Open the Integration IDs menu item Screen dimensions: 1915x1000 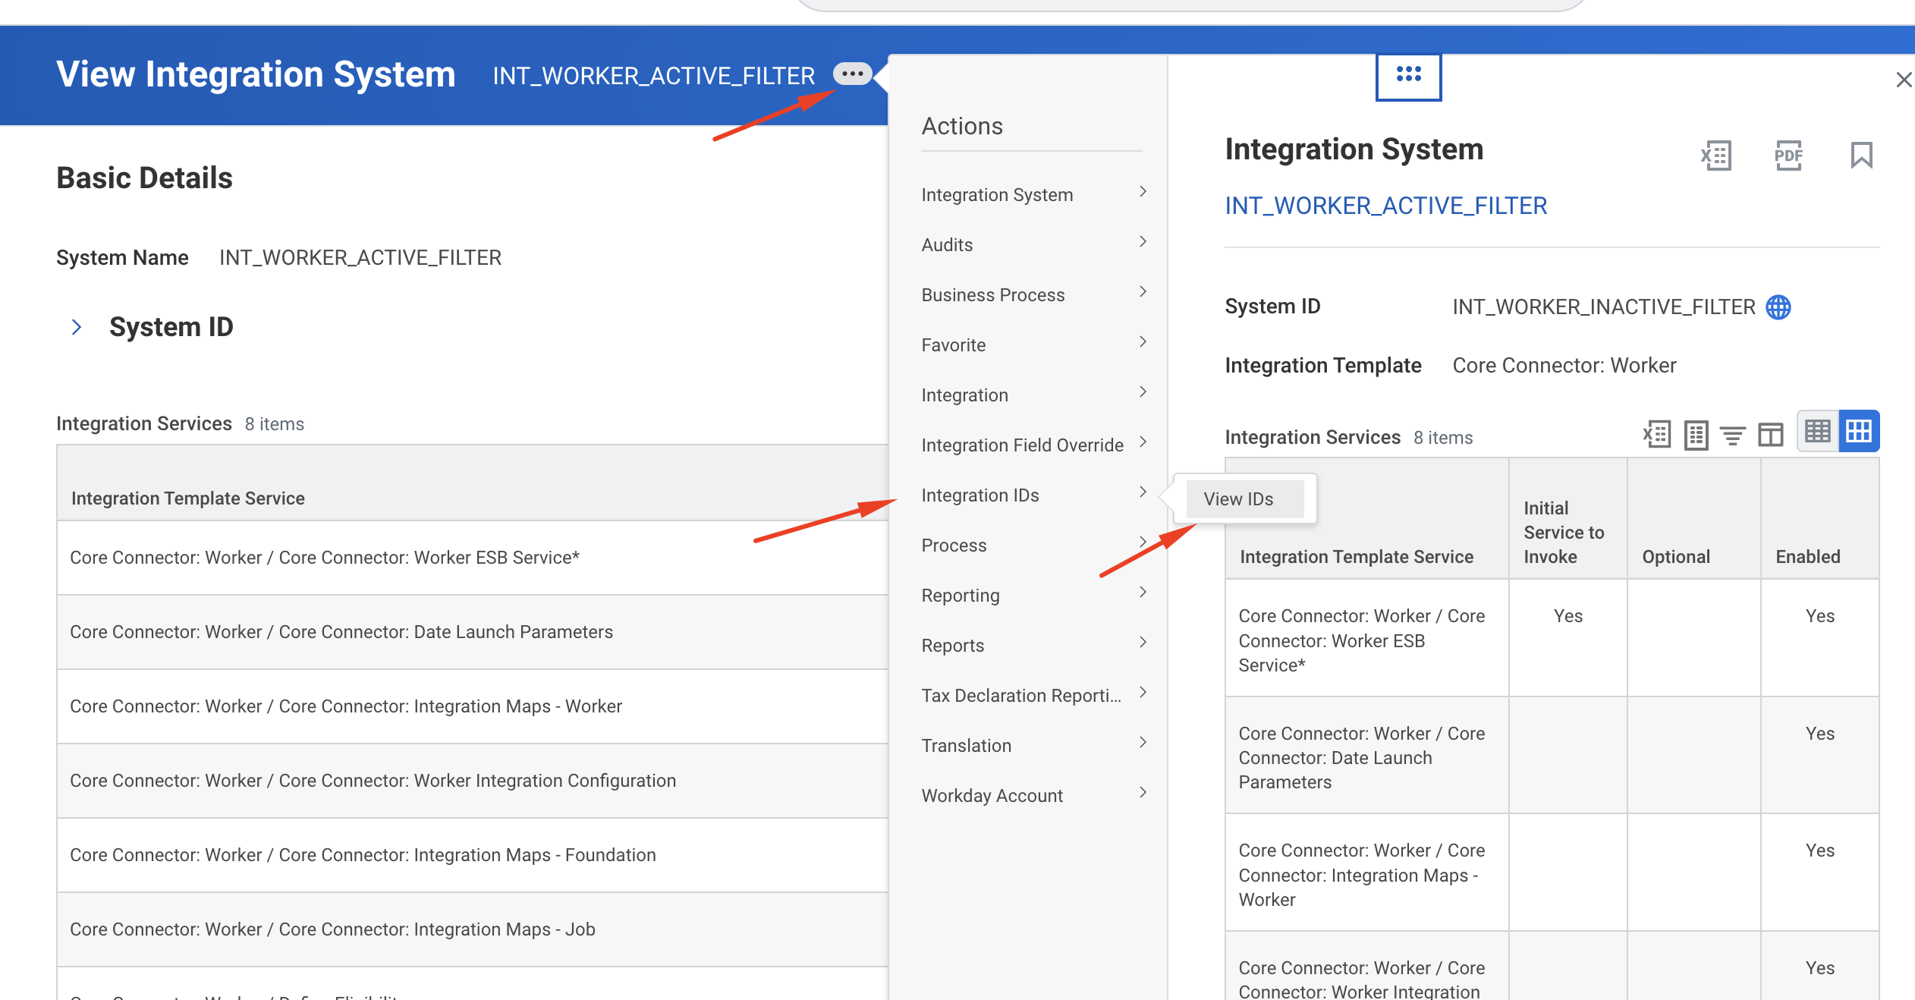coord(980,495)
